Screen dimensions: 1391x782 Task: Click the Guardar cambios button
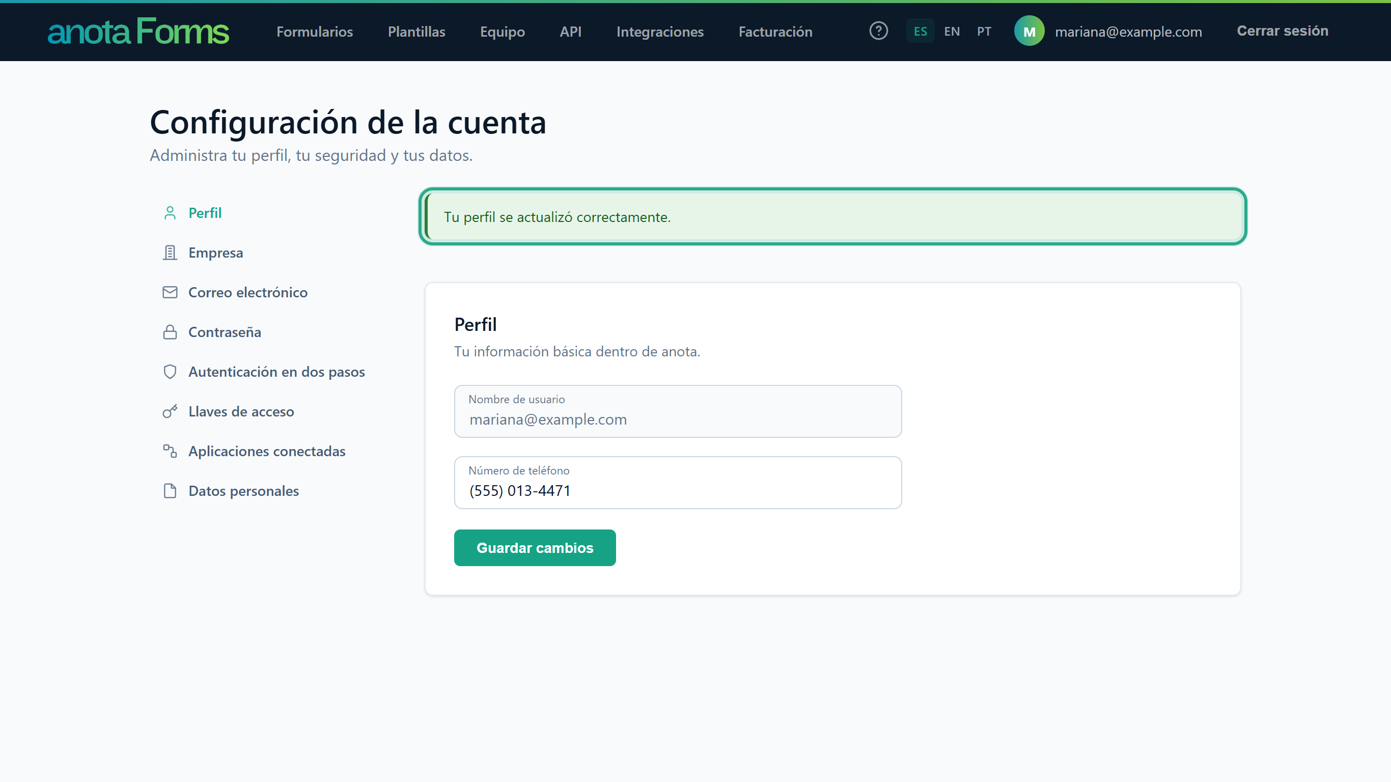coord(535,548)
